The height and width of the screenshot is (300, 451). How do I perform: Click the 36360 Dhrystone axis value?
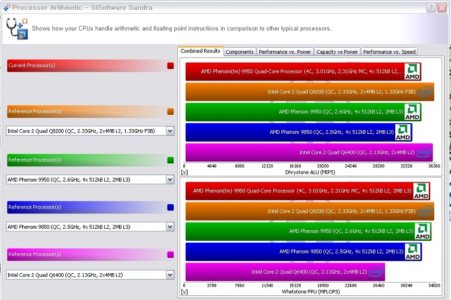(434, 166)
